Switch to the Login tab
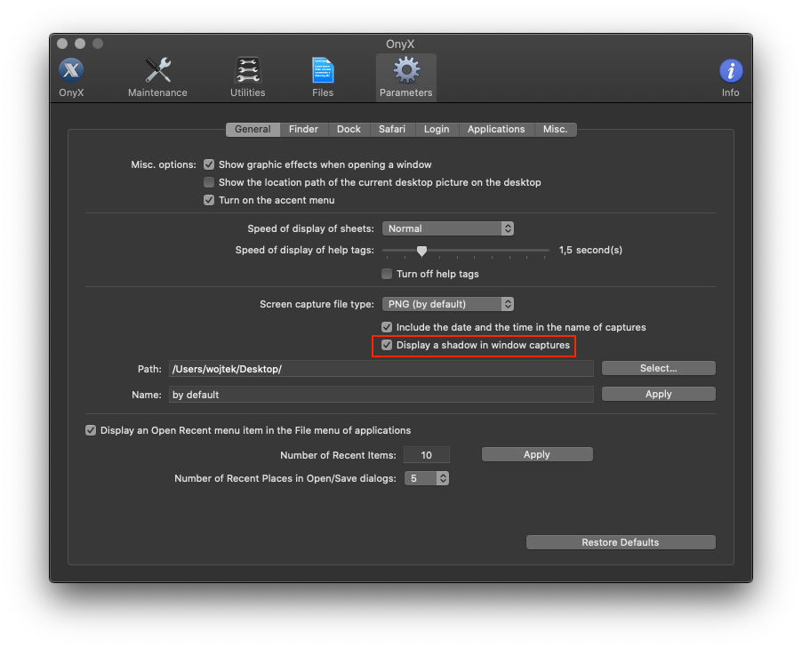This screenshot has height=648, width=802. 437,130
